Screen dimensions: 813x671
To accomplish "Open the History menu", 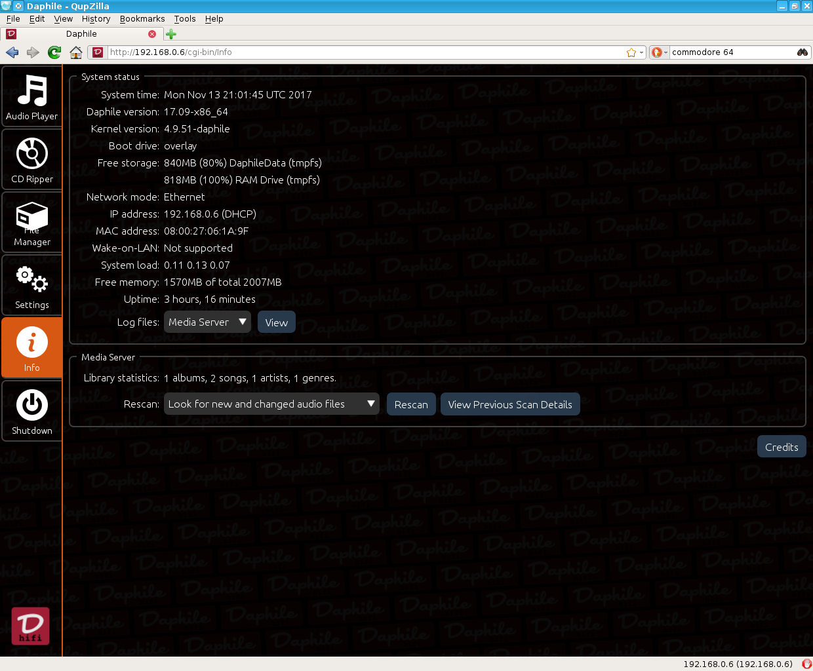I will 96,19.
